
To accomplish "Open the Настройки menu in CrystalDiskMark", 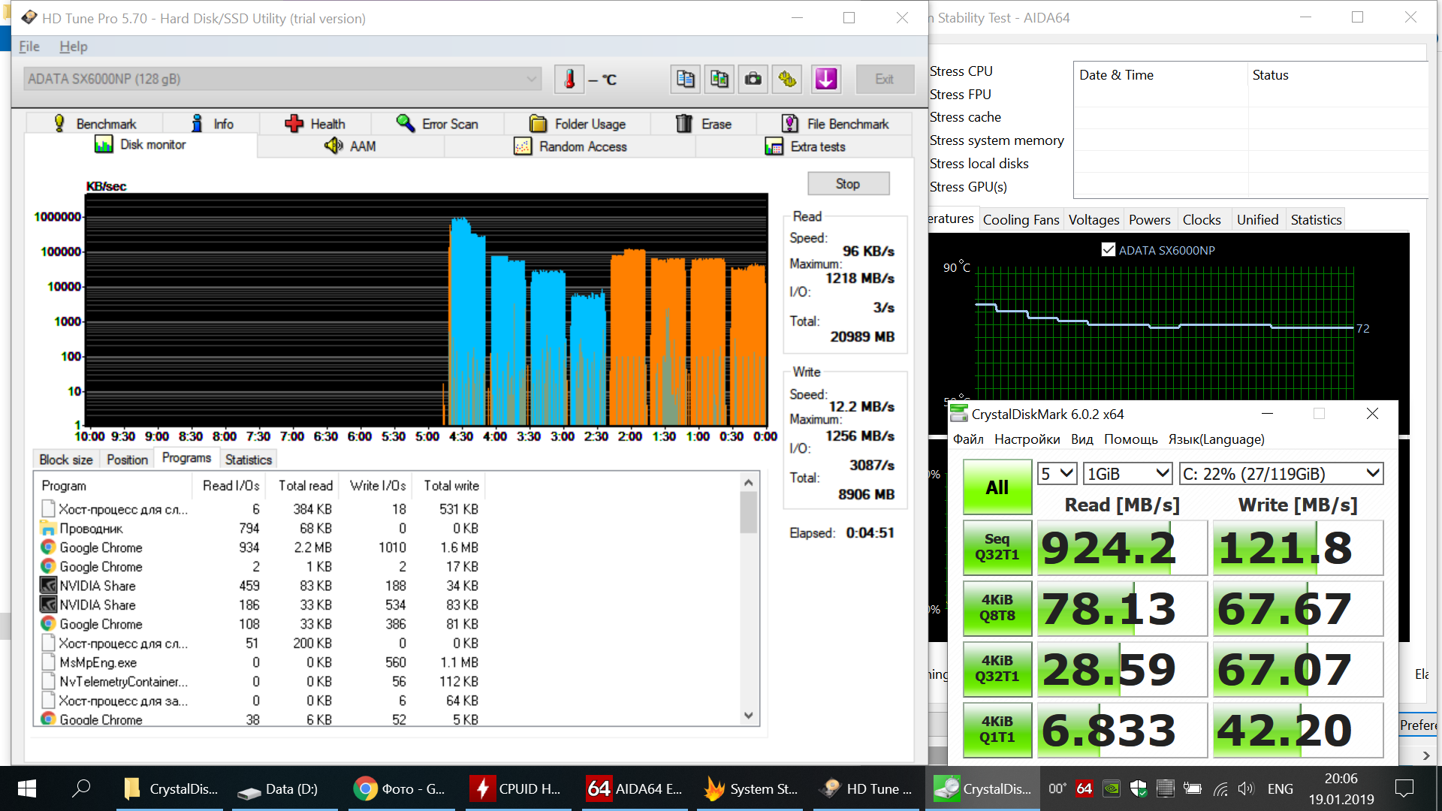I will pyautogui.click(x=1027, y=439).
